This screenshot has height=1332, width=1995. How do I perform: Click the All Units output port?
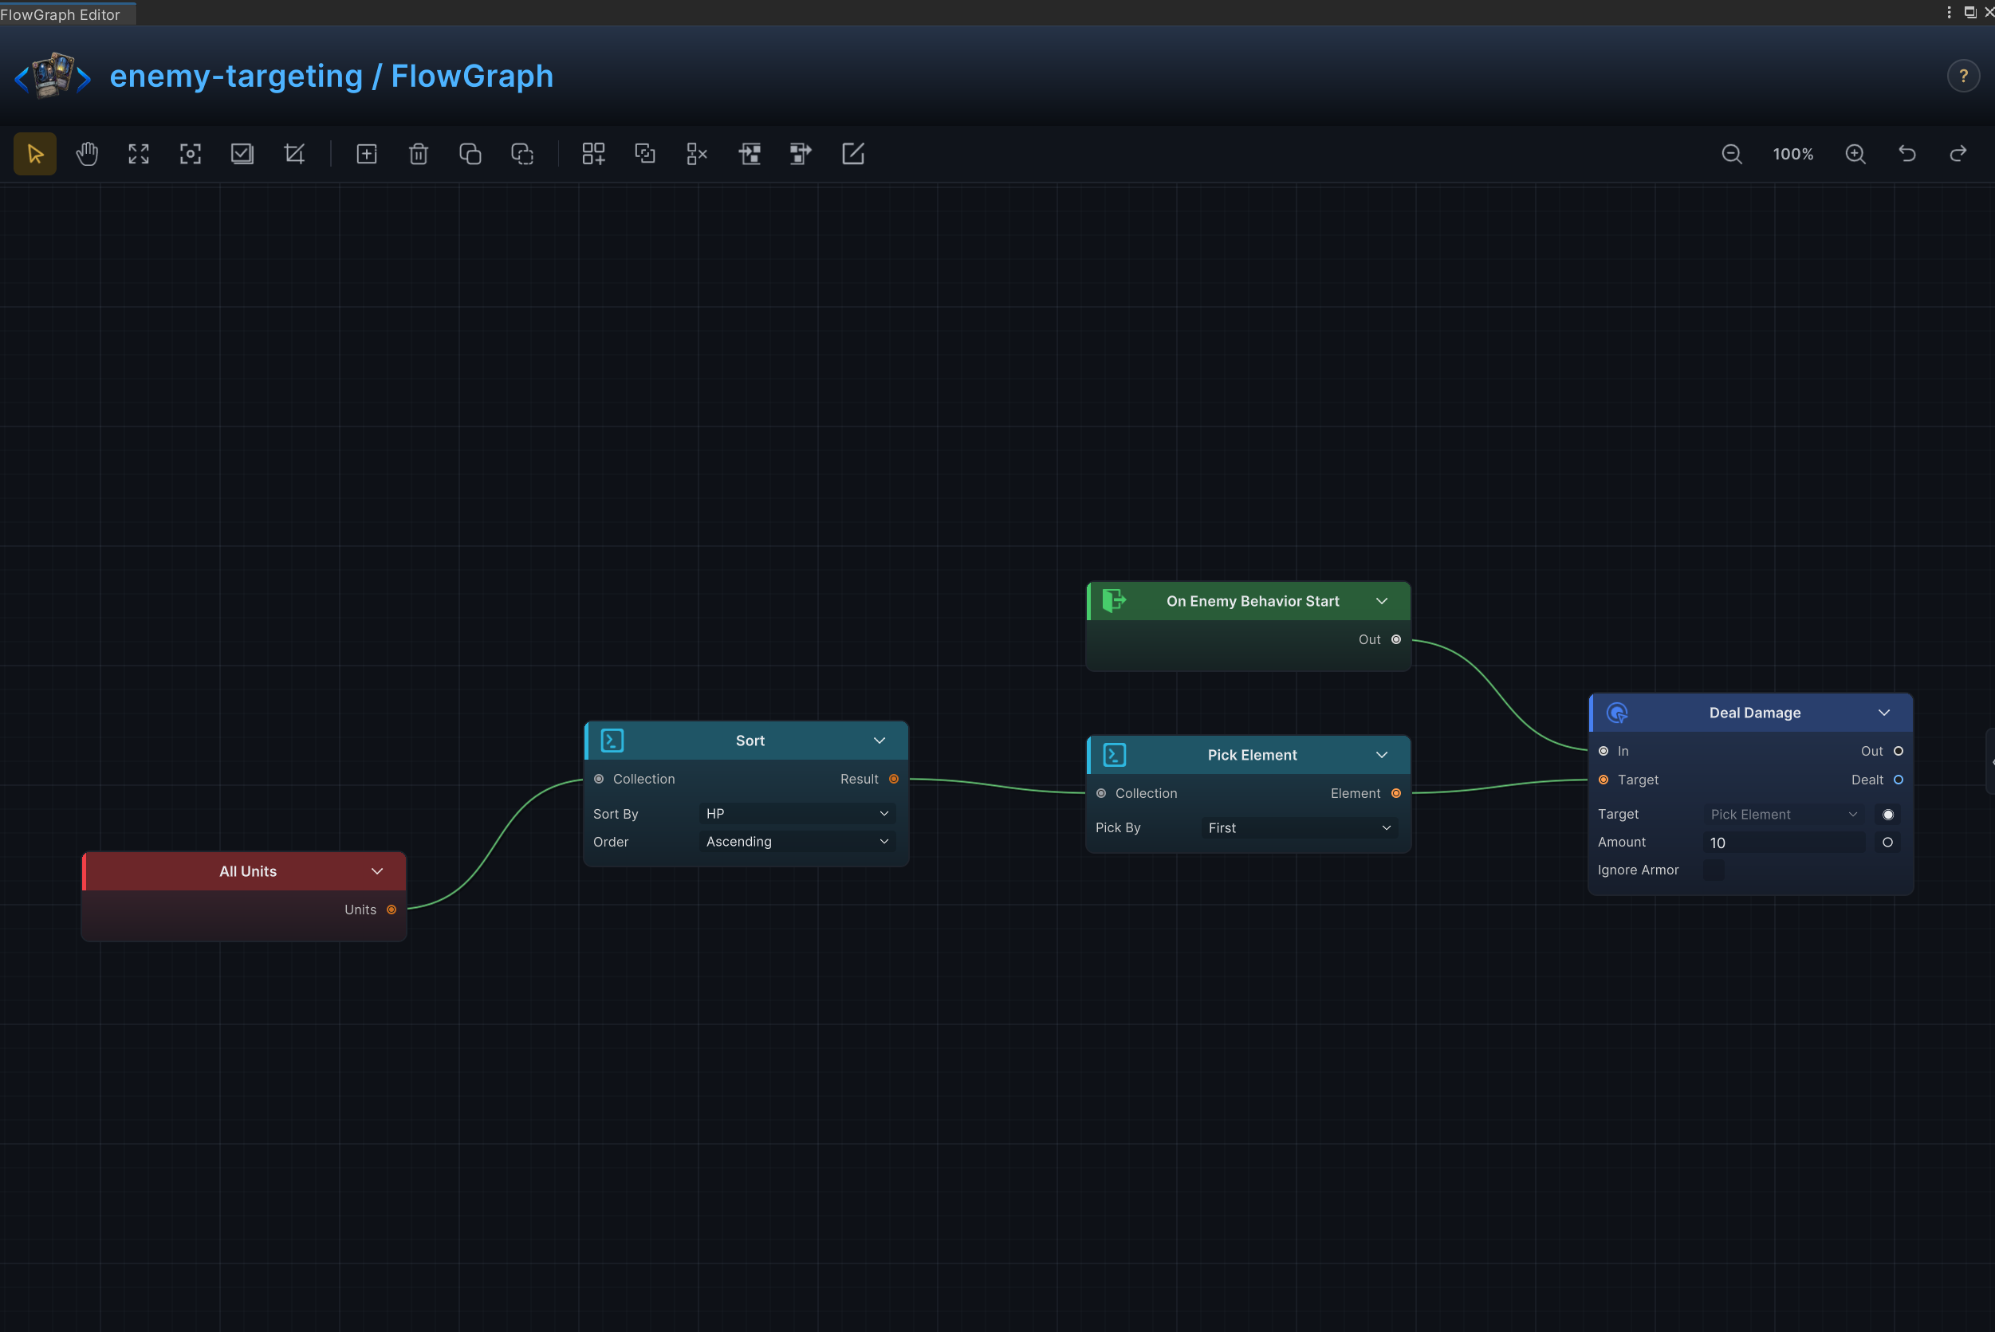click(x=392, y=910)
